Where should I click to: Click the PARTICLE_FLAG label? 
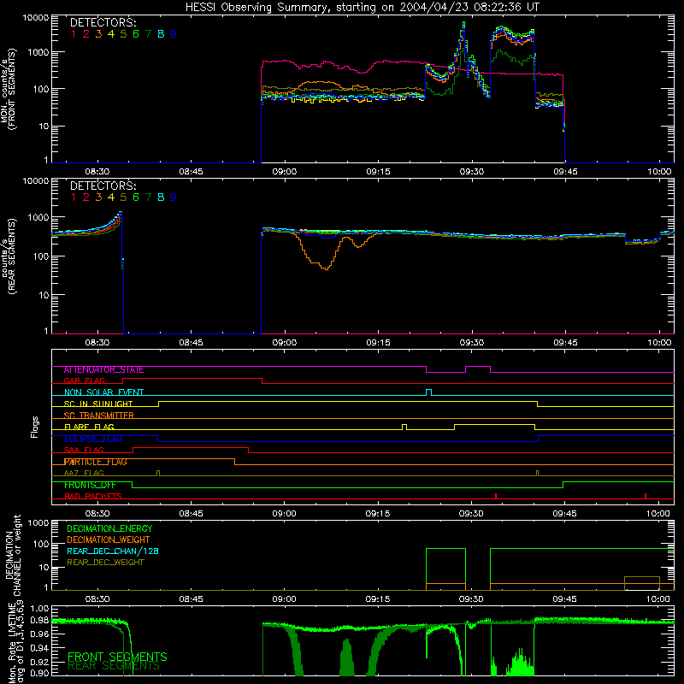coord(96,462)
